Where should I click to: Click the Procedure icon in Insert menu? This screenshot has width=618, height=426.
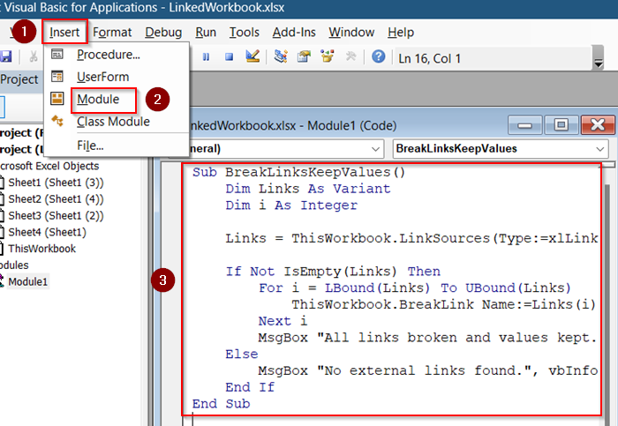coord(57,54)
